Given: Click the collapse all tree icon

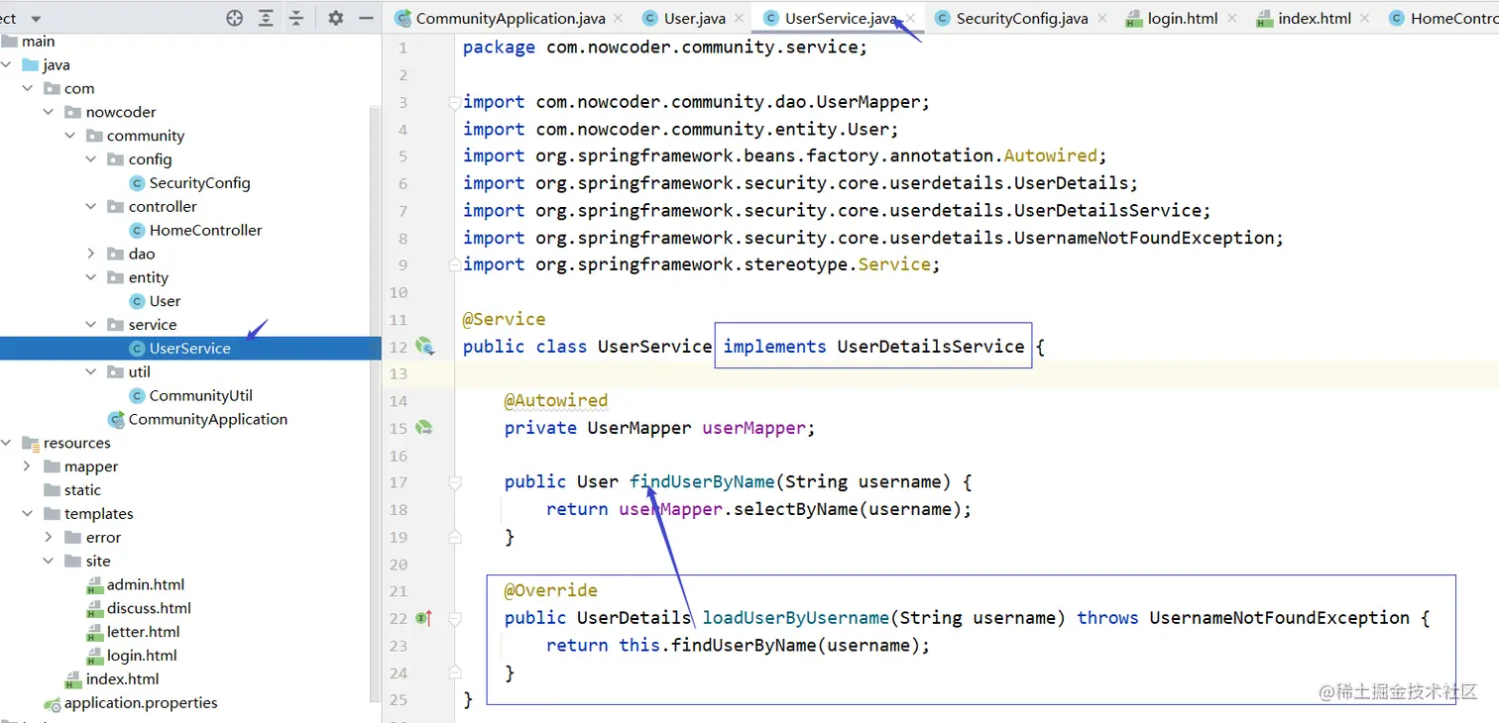Looking at the screenshot, I should 296,18.
